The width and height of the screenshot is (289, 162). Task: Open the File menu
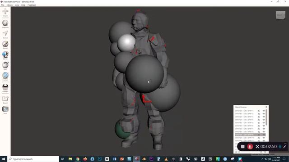click(x=3, y=5)
